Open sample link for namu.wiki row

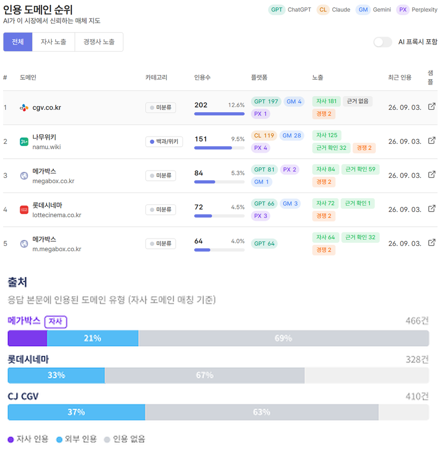pos(431,140)
